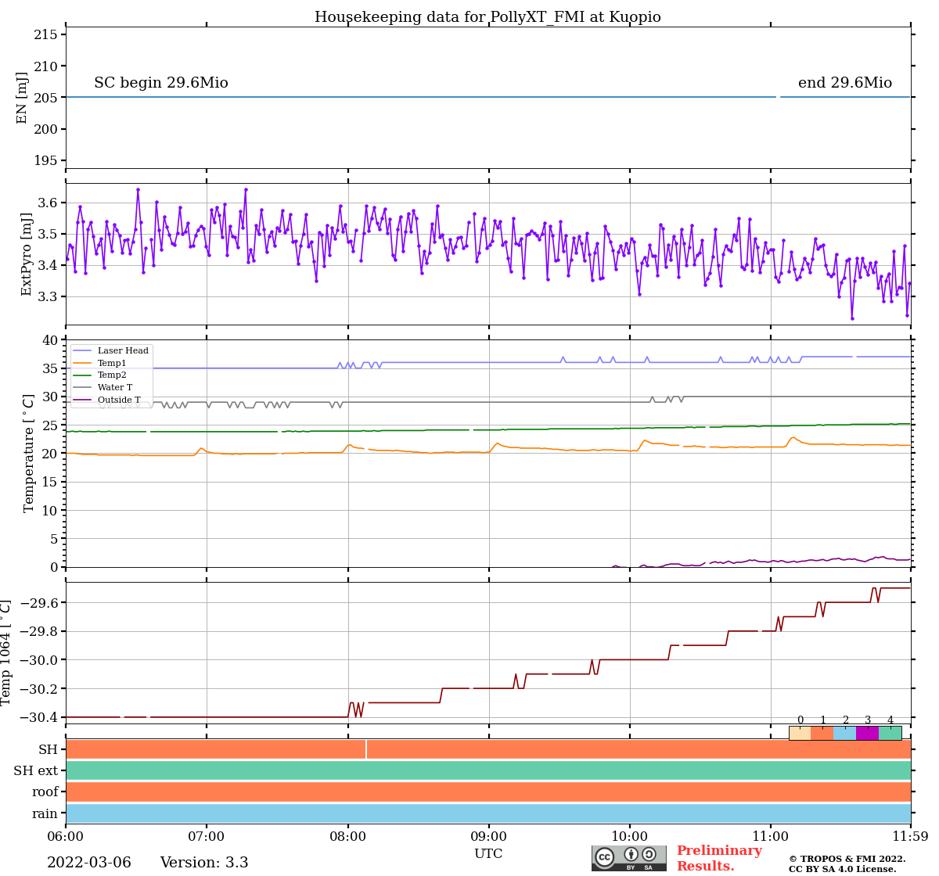This screenshot has height=876, width=939.
Task: Click the purple Outside T legend marker
Action: pyautogui.click(x=82, y=400)
